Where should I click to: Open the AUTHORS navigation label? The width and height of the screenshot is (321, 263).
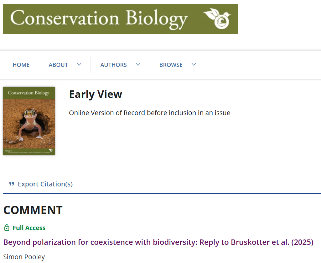pos(113,65)
